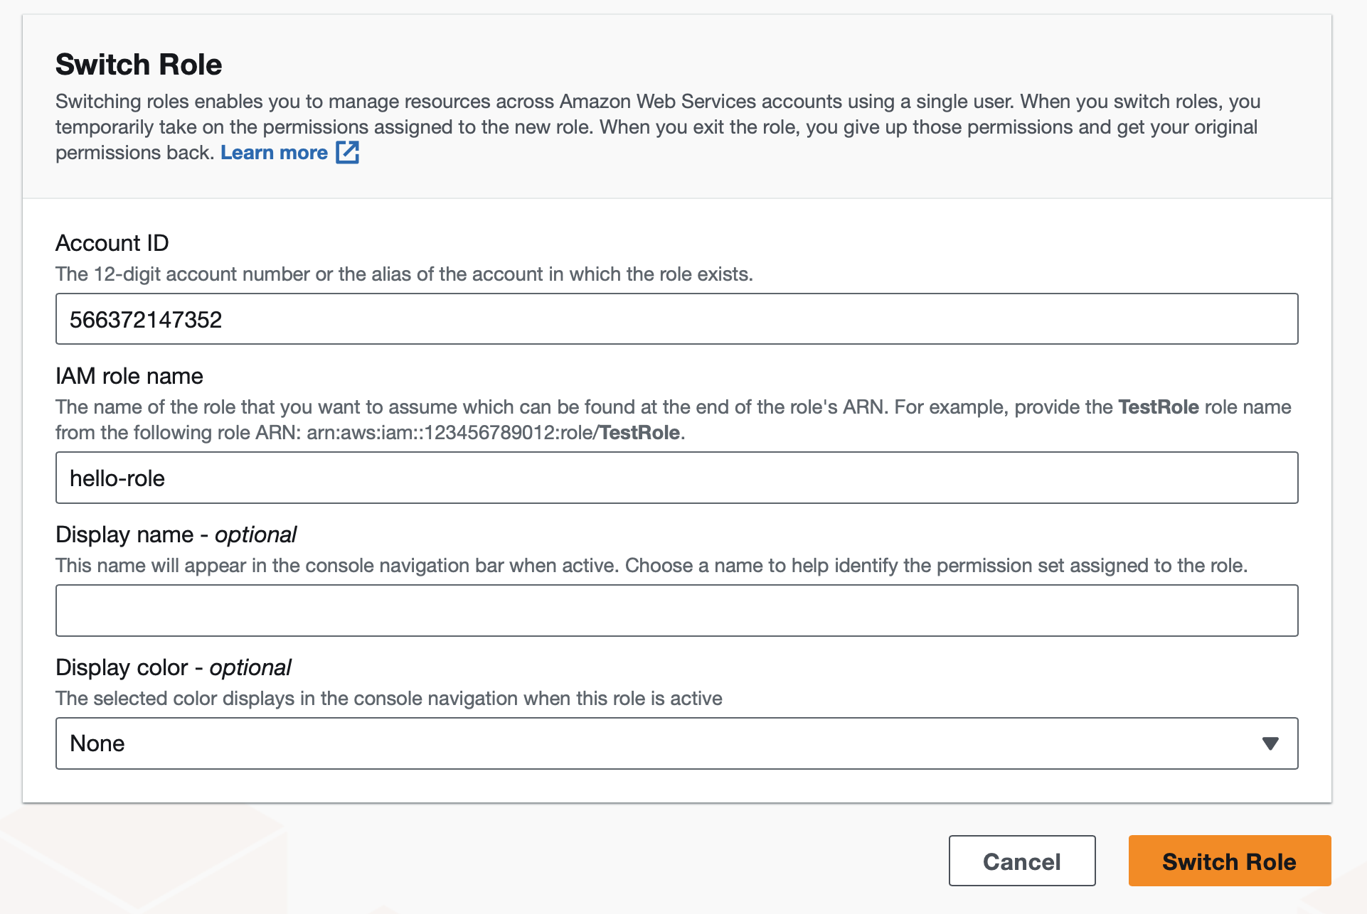Click the console navigation bar help text
The height and width of the screenshot is (914, 1367).
pos(651,566)
